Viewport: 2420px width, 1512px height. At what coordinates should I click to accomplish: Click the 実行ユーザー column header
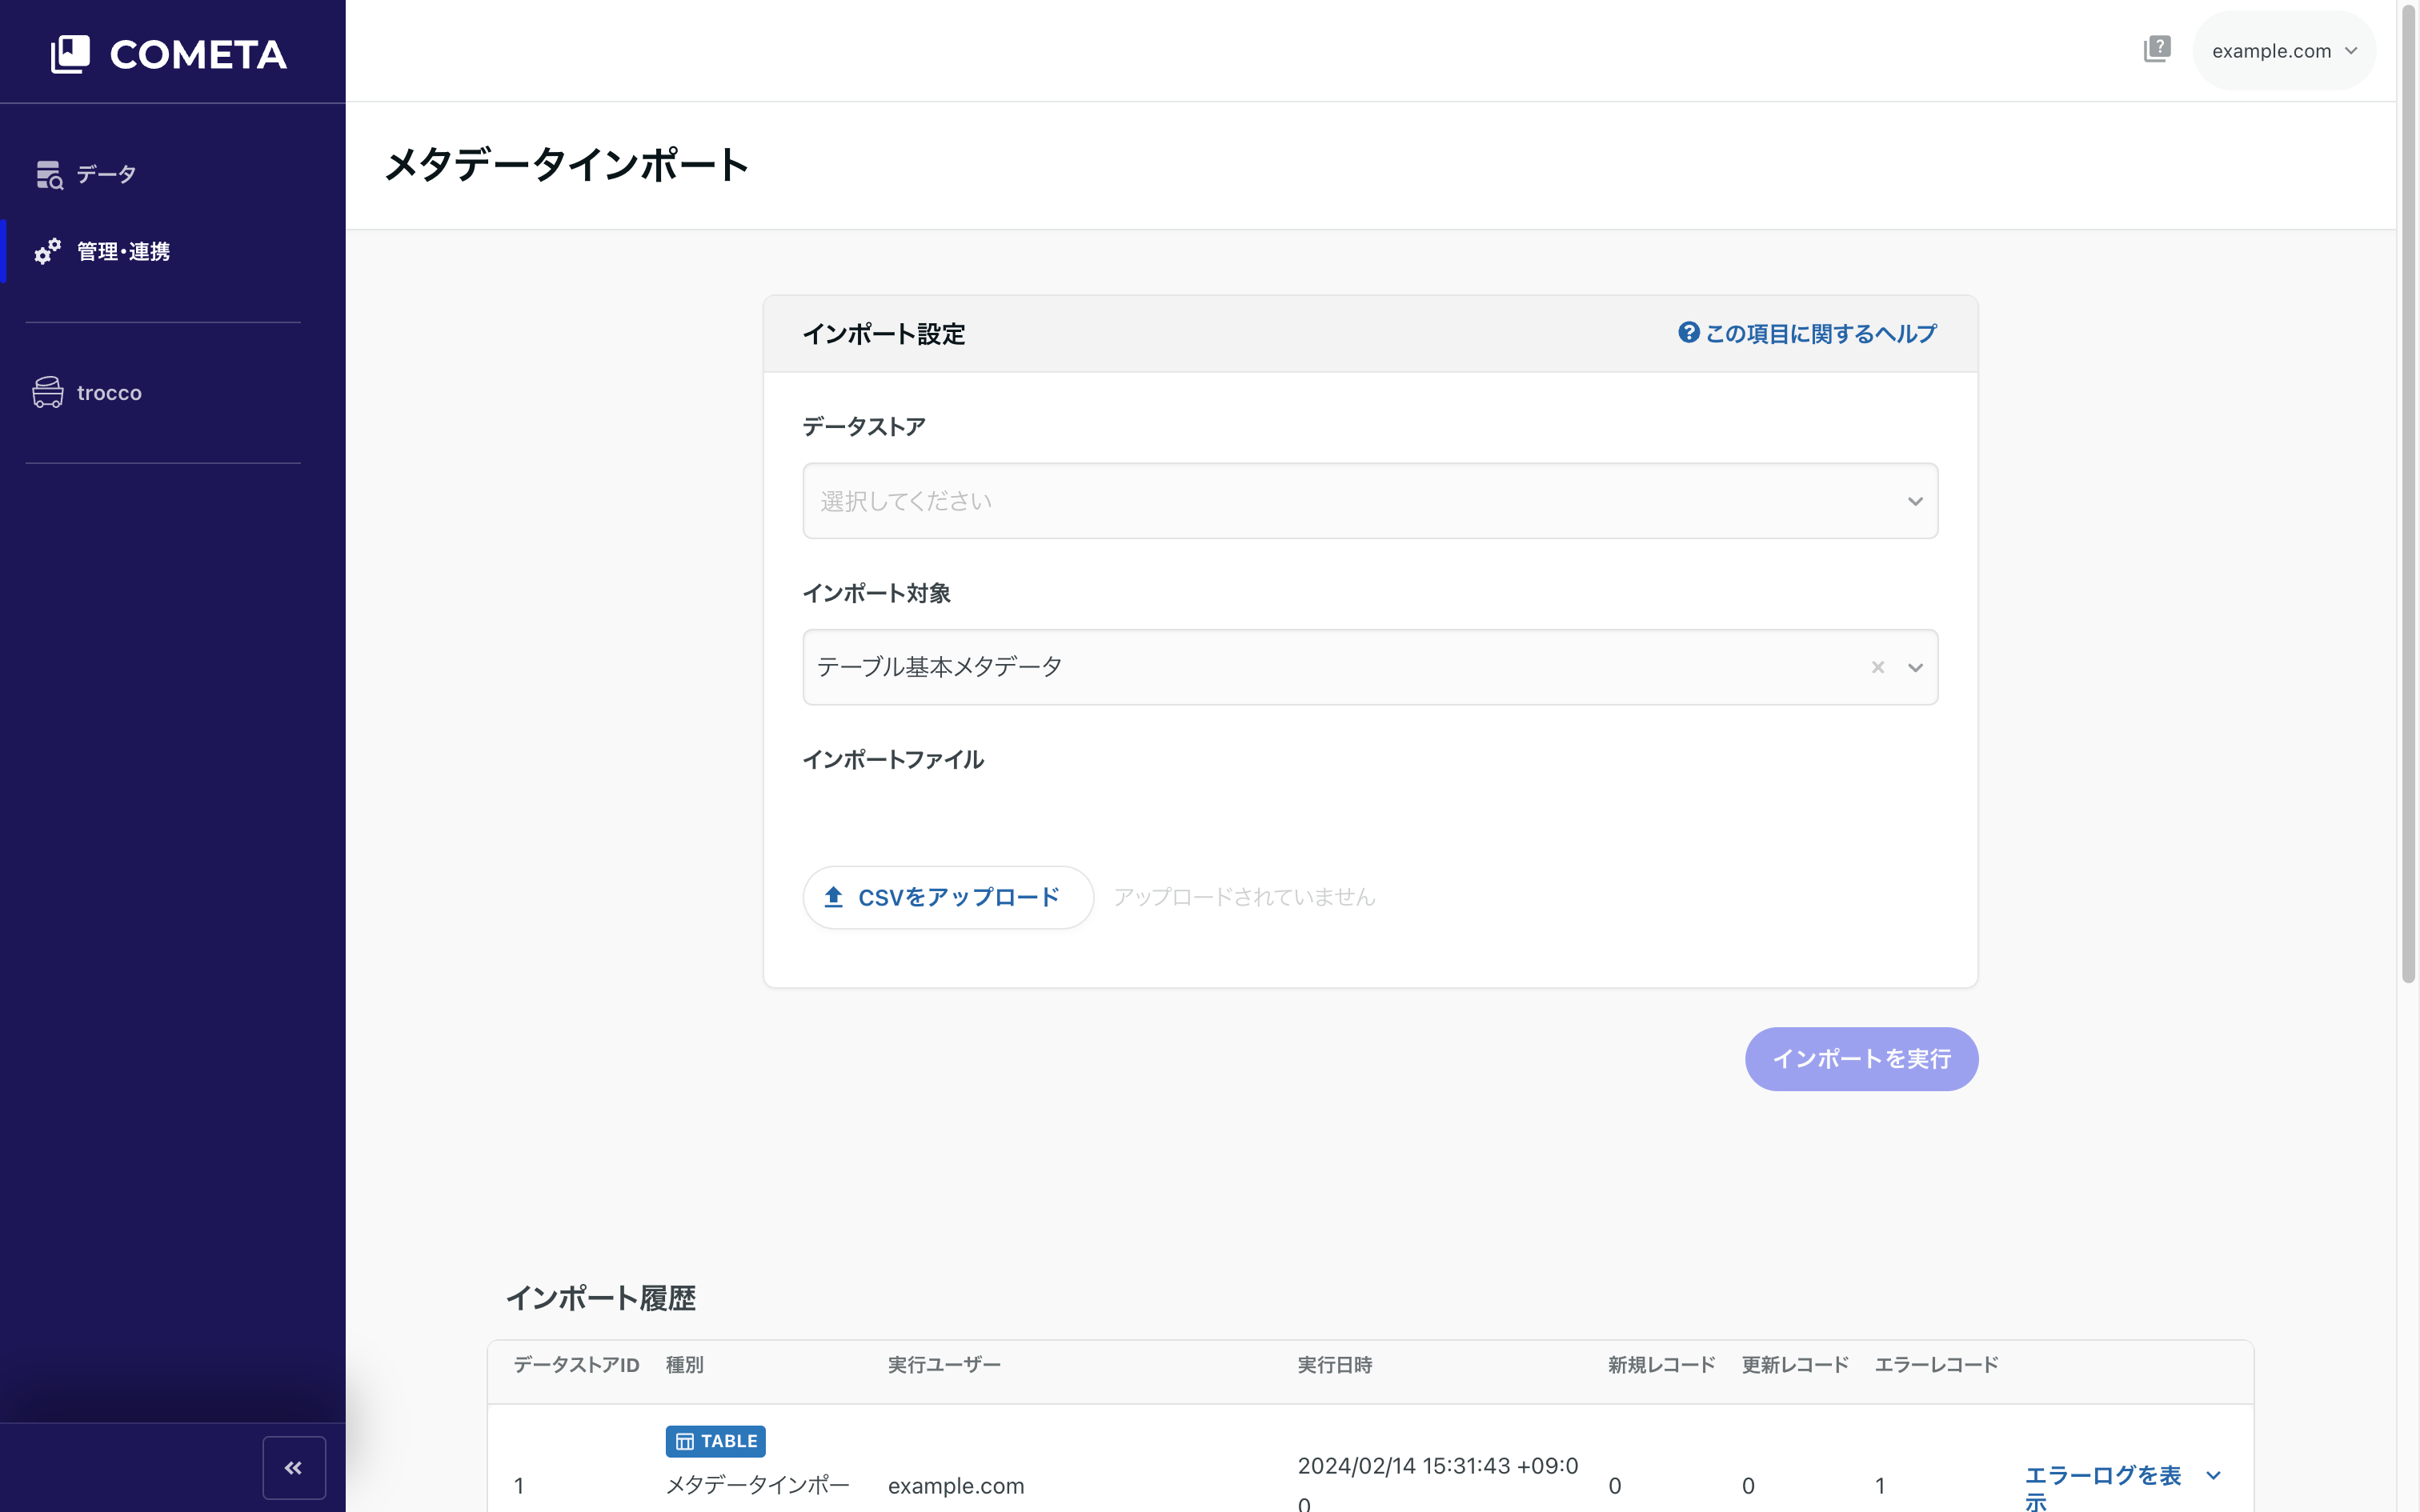click(944, 1365)
